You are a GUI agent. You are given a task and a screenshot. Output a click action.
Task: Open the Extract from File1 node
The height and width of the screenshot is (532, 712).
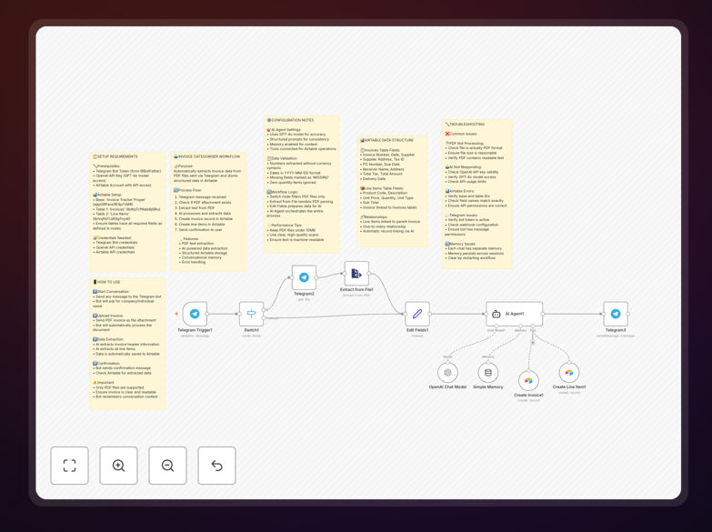click(x=356, y=273)
